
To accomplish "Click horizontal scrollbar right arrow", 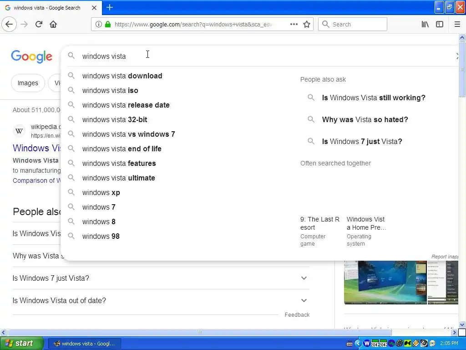I will (x=454, y=332).
